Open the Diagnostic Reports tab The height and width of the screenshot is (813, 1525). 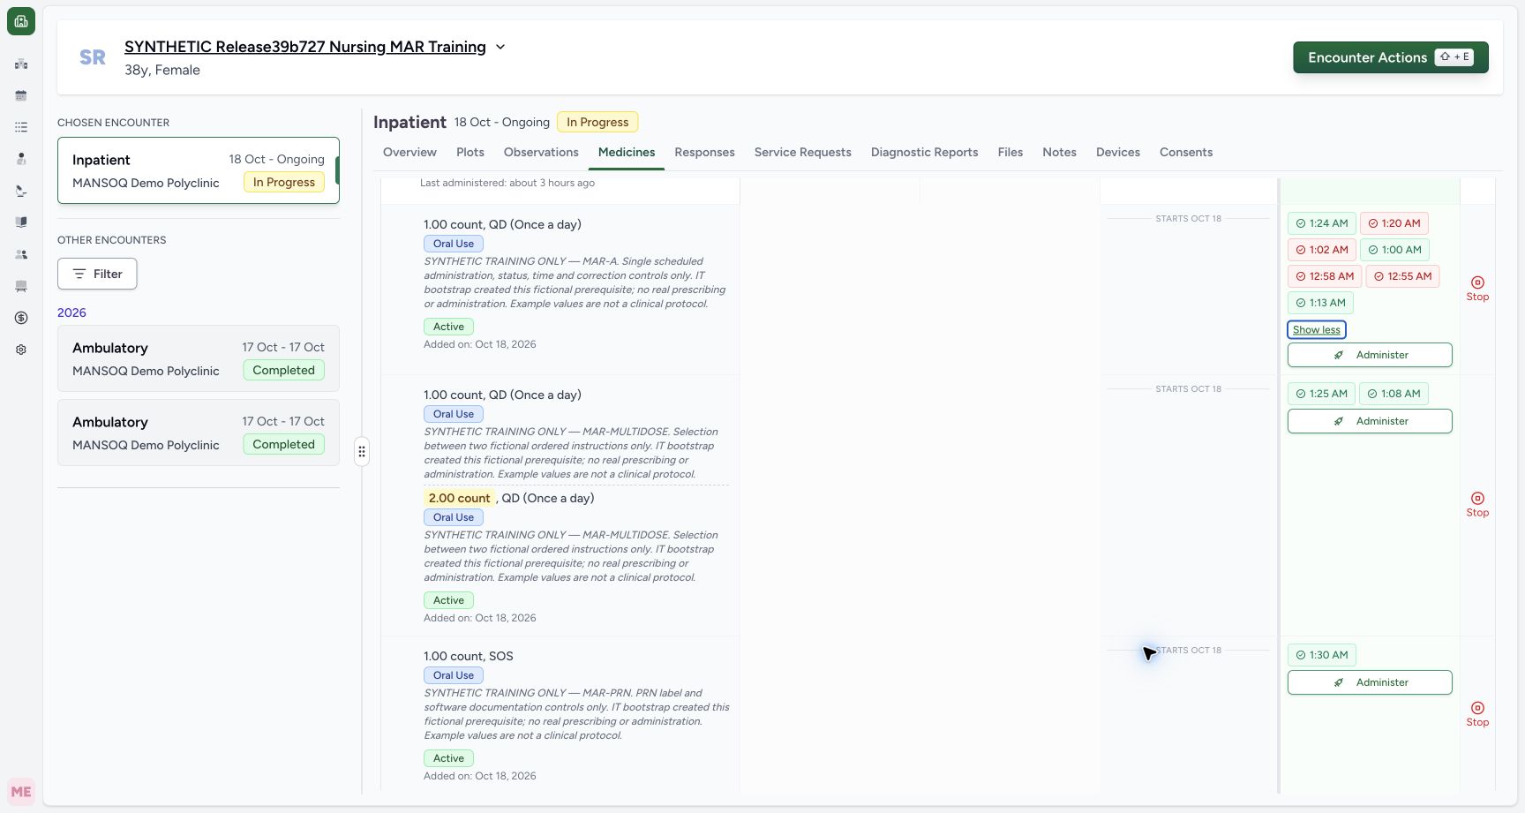[924, 152]
